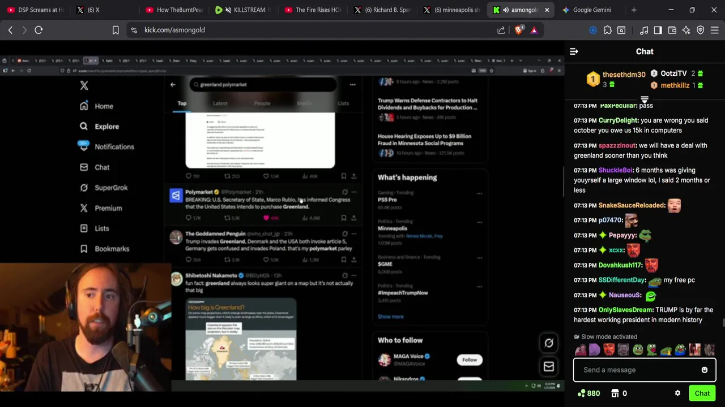The width and height of the screenshot is (725, 407).
Task: Click the PS5 Pro trending topic
Action: 387,200
